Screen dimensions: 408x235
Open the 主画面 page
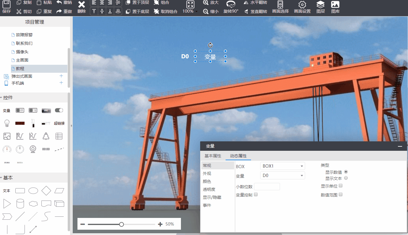(x=22, y=60)
